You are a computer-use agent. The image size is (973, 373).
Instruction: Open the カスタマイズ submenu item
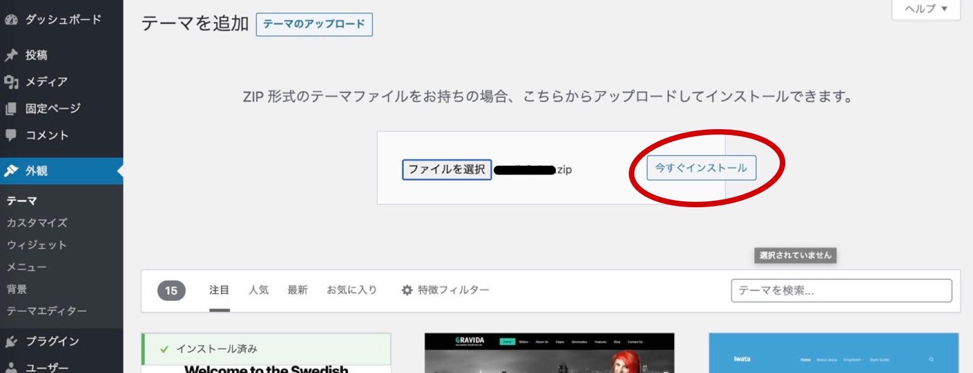tap(37, 223)
